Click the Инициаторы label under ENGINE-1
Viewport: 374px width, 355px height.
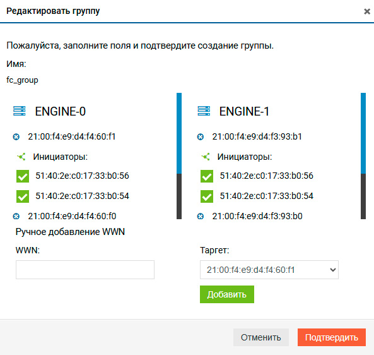click(245, 157)
